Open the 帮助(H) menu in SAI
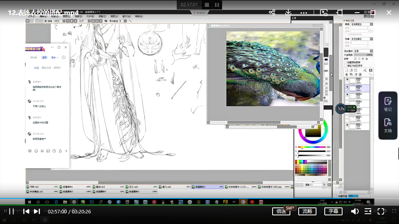Image resolution: width=399 pixels, height=224 pixels. tap(139, 16)
